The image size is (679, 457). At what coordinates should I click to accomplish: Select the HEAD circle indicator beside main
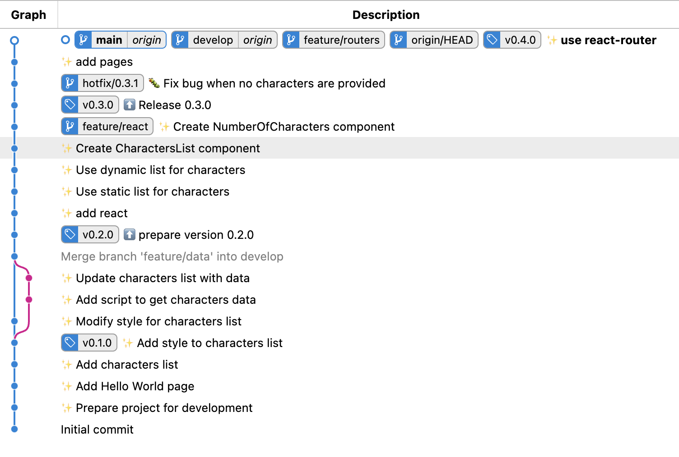65,40
